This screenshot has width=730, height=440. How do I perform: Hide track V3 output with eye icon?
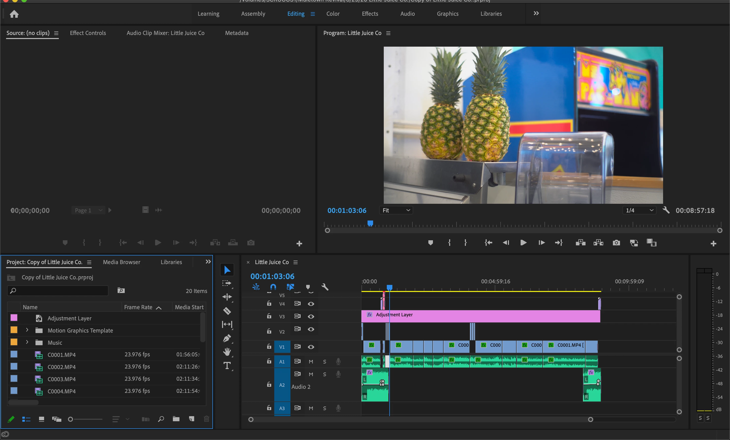[x=311, y=317]
